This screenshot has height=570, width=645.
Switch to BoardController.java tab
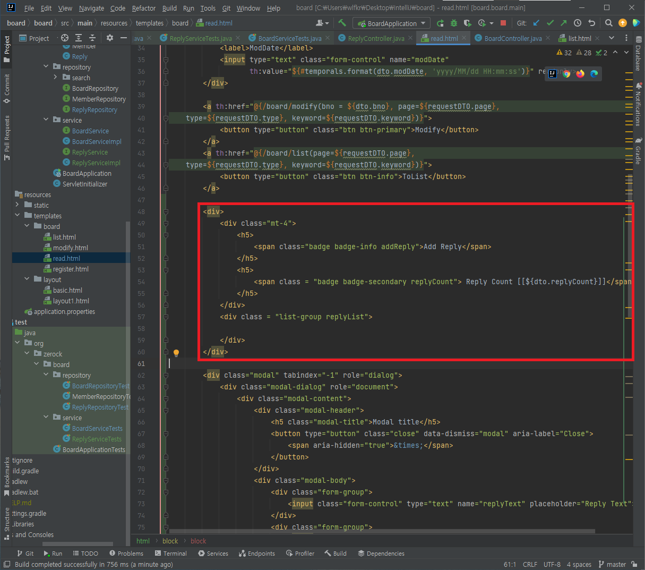coord(513,38)
